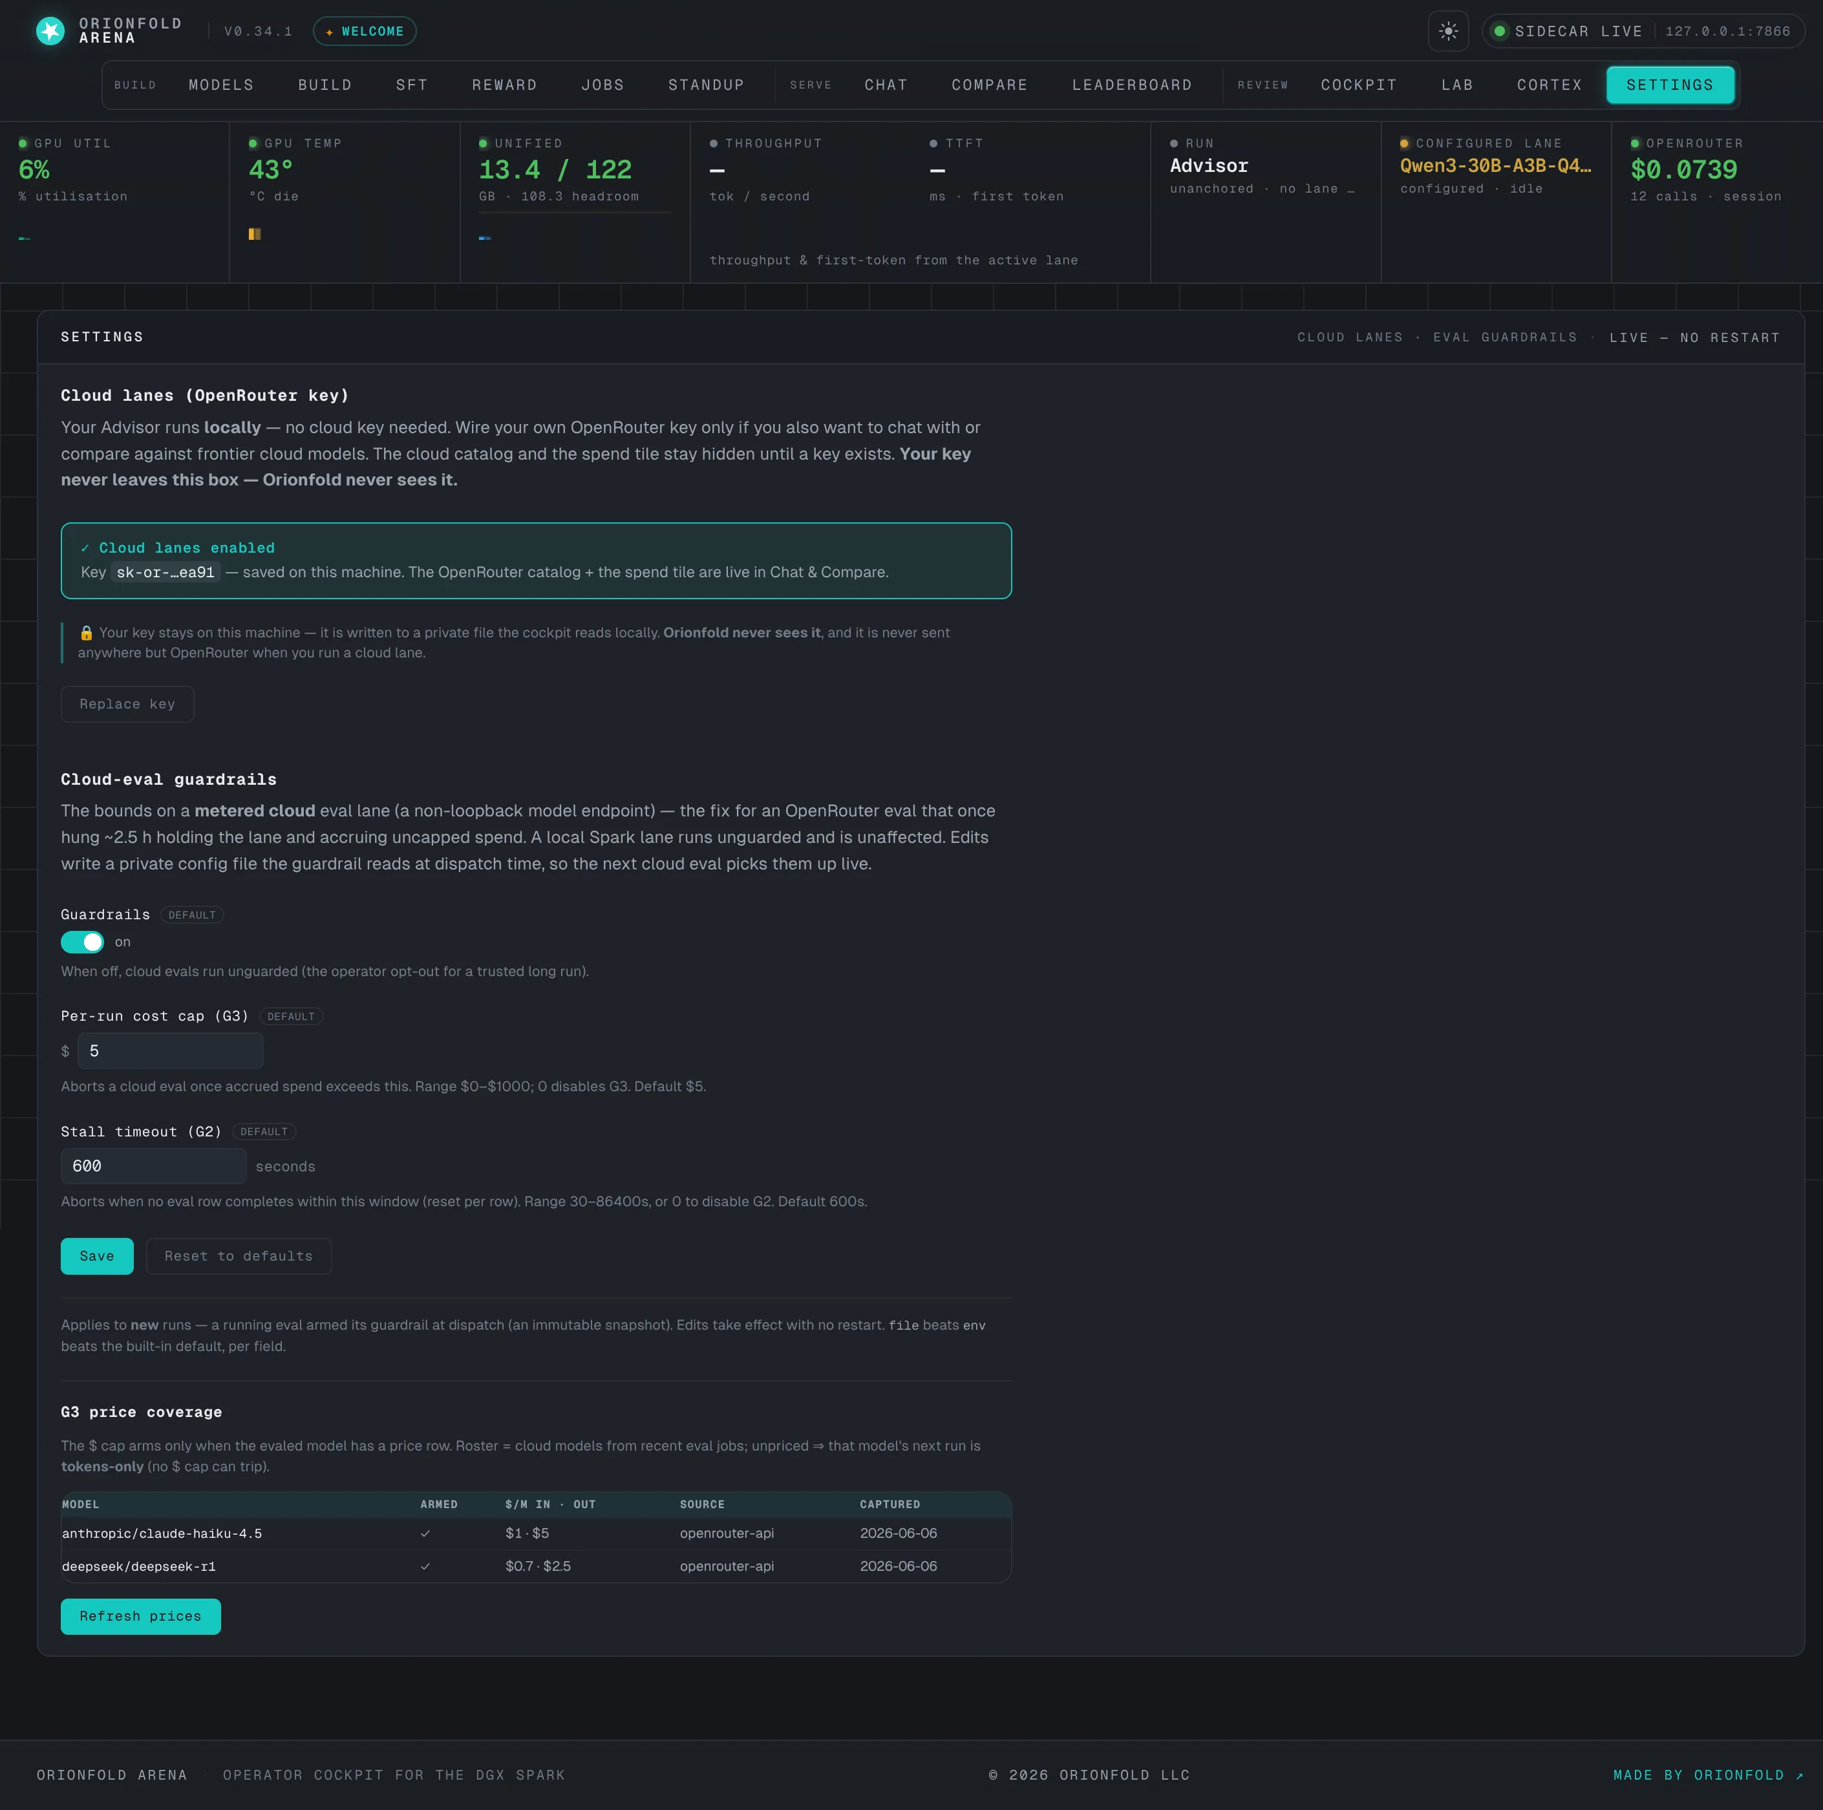The height and width of the screenshot is (1810, 1823).
Task: Click the masked key sk-or-…ea91
Action: [x=166, y=572]
